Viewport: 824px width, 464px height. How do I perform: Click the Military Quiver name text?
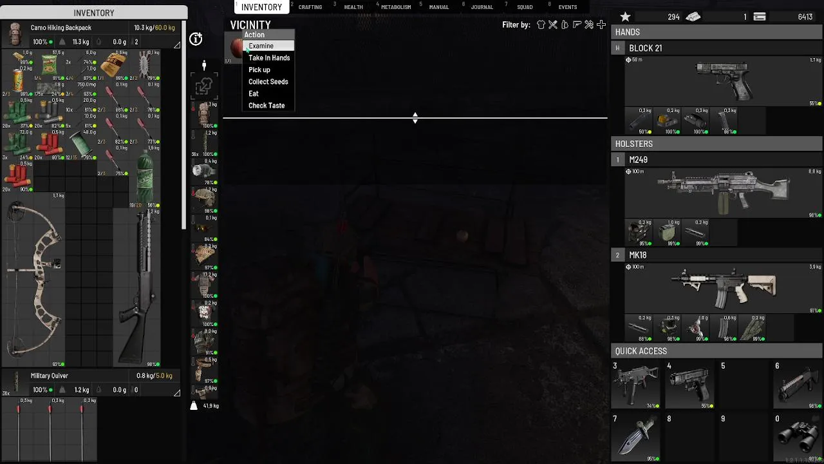[x=50, y=376]
